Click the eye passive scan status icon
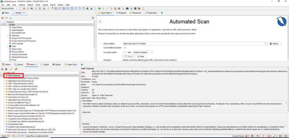 [x=258, y=136]
